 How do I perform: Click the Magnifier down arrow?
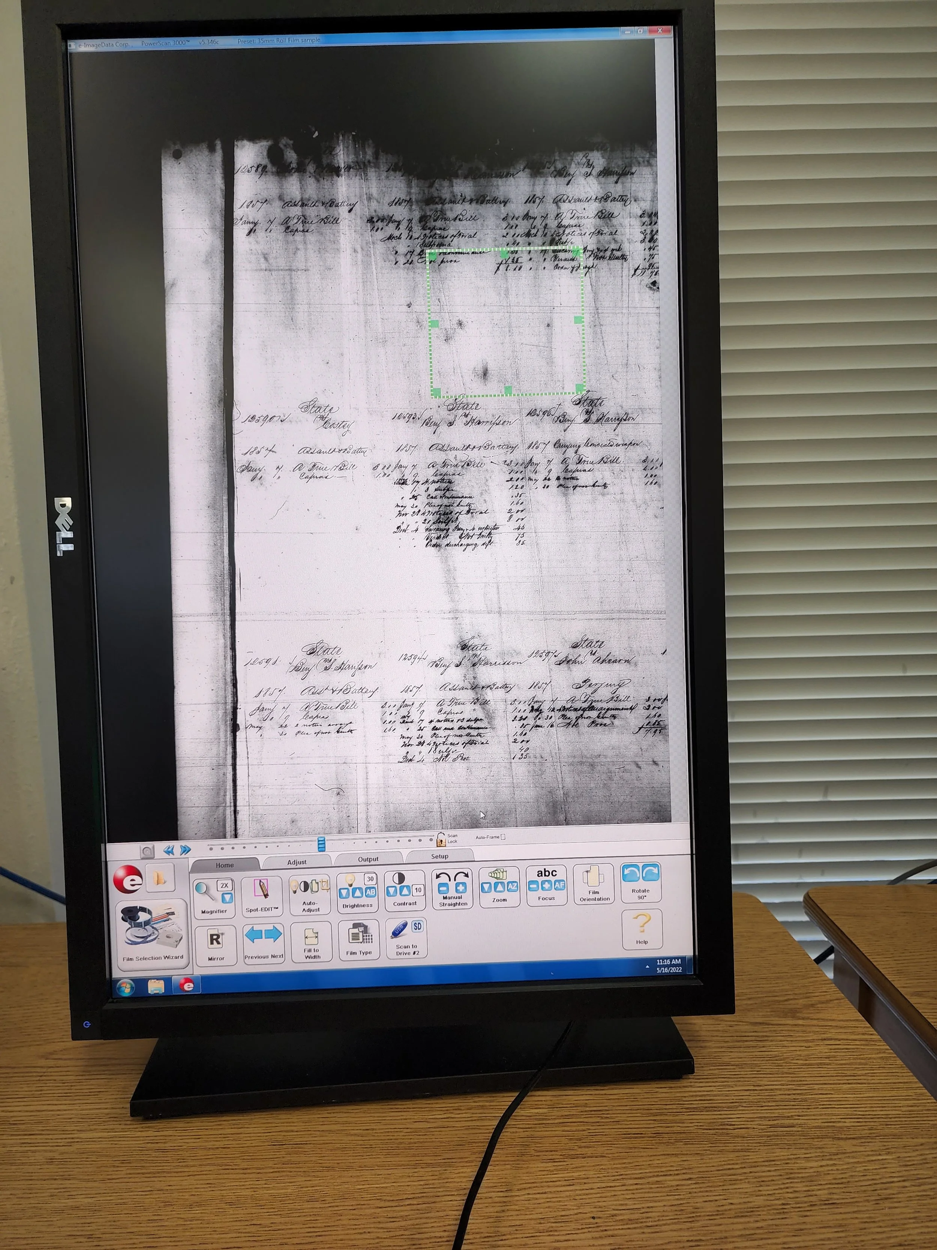coord(226,898)
